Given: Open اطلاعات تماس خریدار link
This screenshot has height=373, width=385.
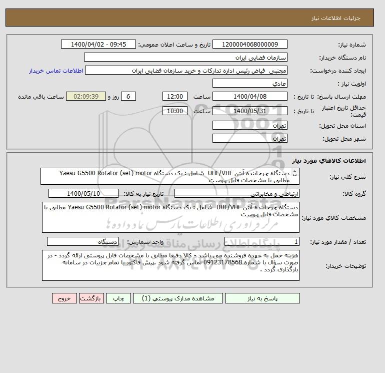Looking at the screenshot, I should [x=56, y=71].
